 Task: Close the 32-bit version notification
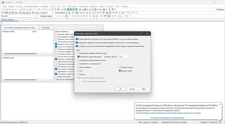220,105
